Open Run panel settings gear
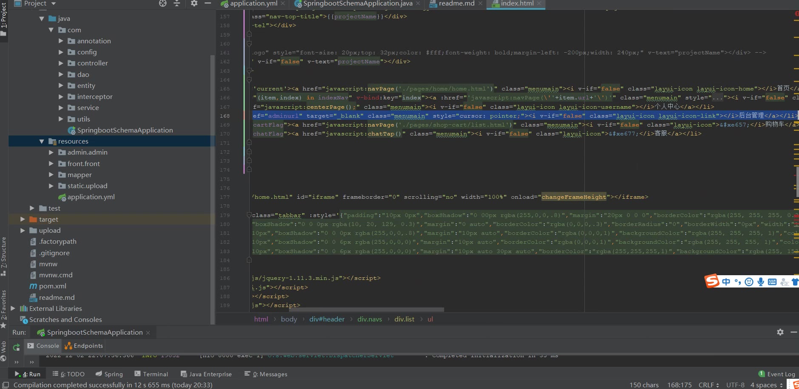The height and width of the screenshot is (389, 799). point(780,332)
